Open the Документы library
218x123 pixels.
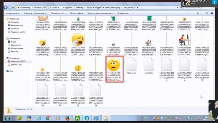click(16, 45)
